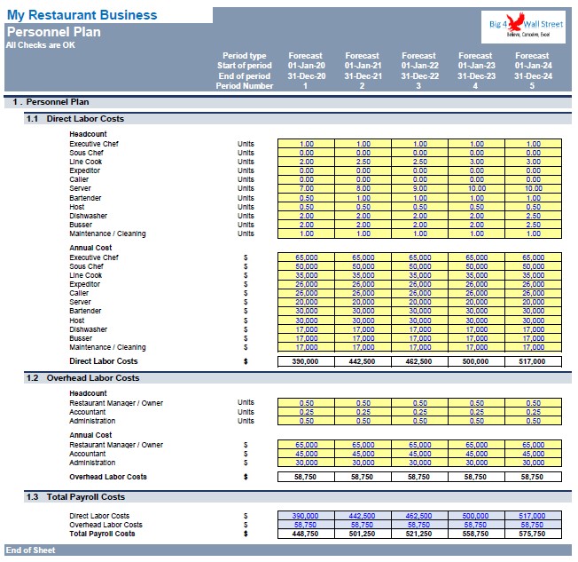Screen dimensions: 578x562
Task: Click the 1.1 Direct Labor Costs header
Action: click(x=298, y=119)
